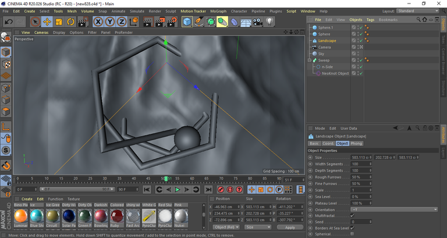Open the Bend deformer icon
Viewport: 447px width, 238px height.
click(234, 22)
